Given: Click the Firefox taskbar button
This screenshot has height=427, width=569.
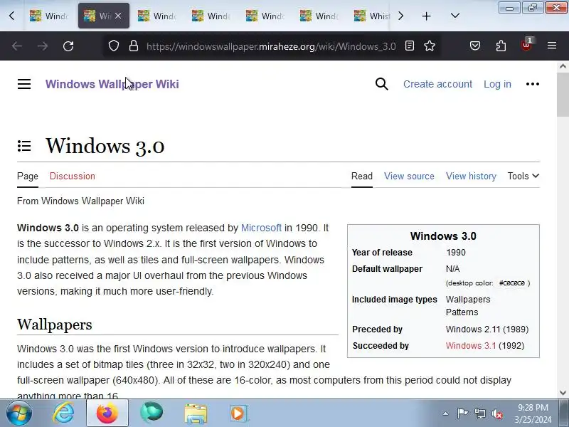Looking at the screenshot, I should [107, 413].
